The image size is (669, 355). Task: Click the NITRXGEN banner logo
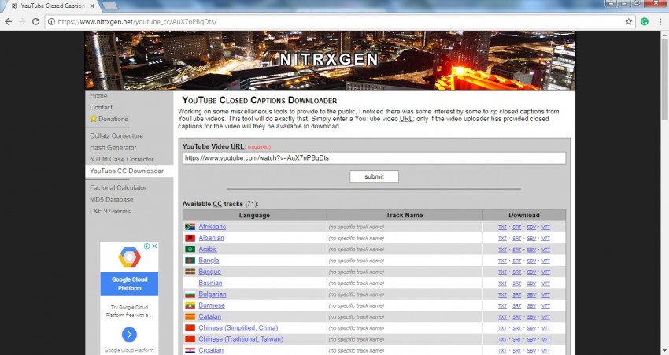[329, 59]
